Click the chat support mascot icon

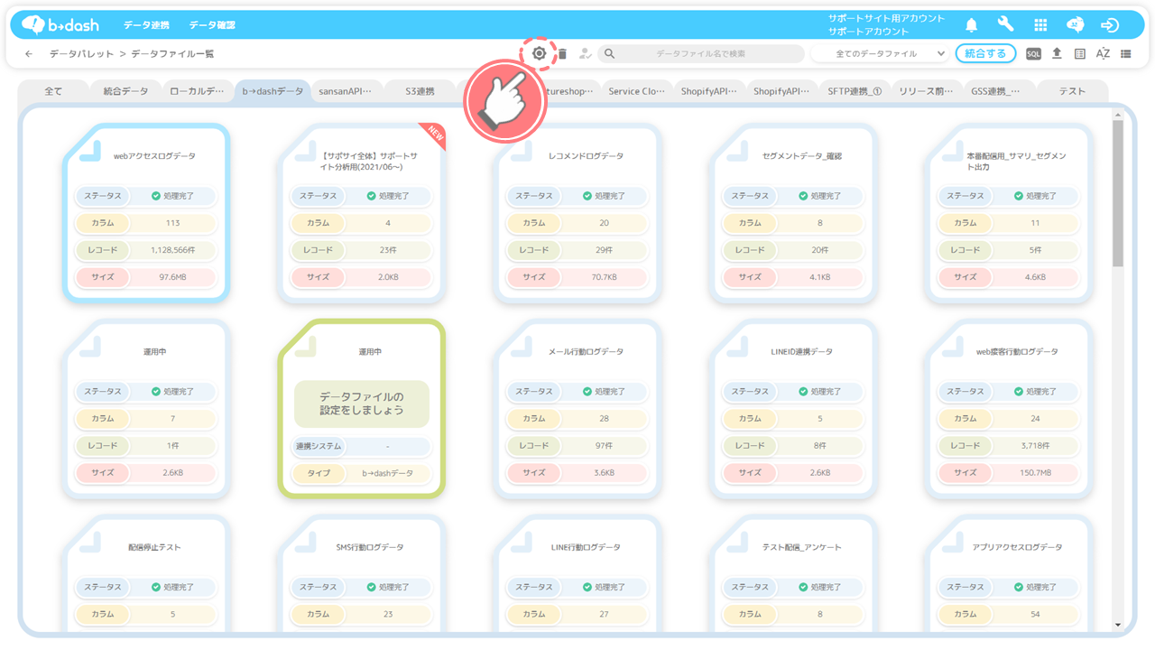(x=1076, y=25)
